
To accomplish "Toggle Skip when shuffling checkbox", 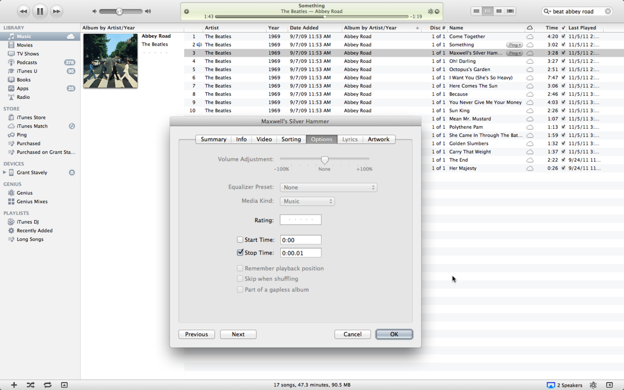I will [x=240, y=279].
